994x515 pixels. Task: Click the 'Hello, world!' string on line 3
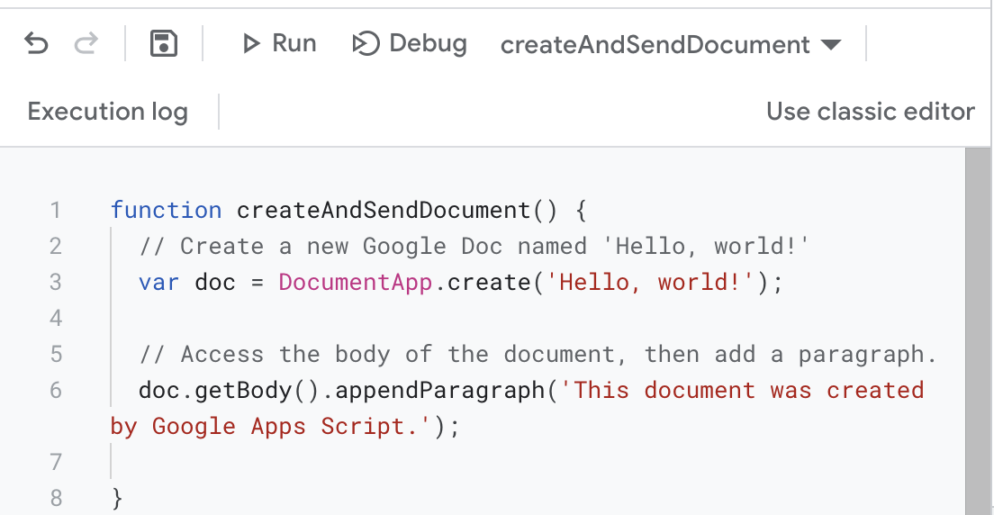(650, 282)
